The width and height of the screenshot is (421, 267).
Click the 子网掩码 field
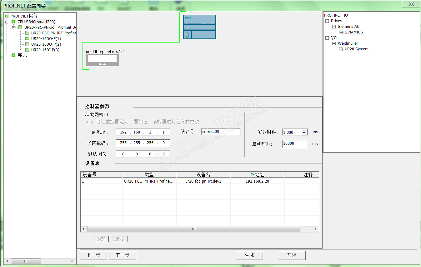pos(143,143)
